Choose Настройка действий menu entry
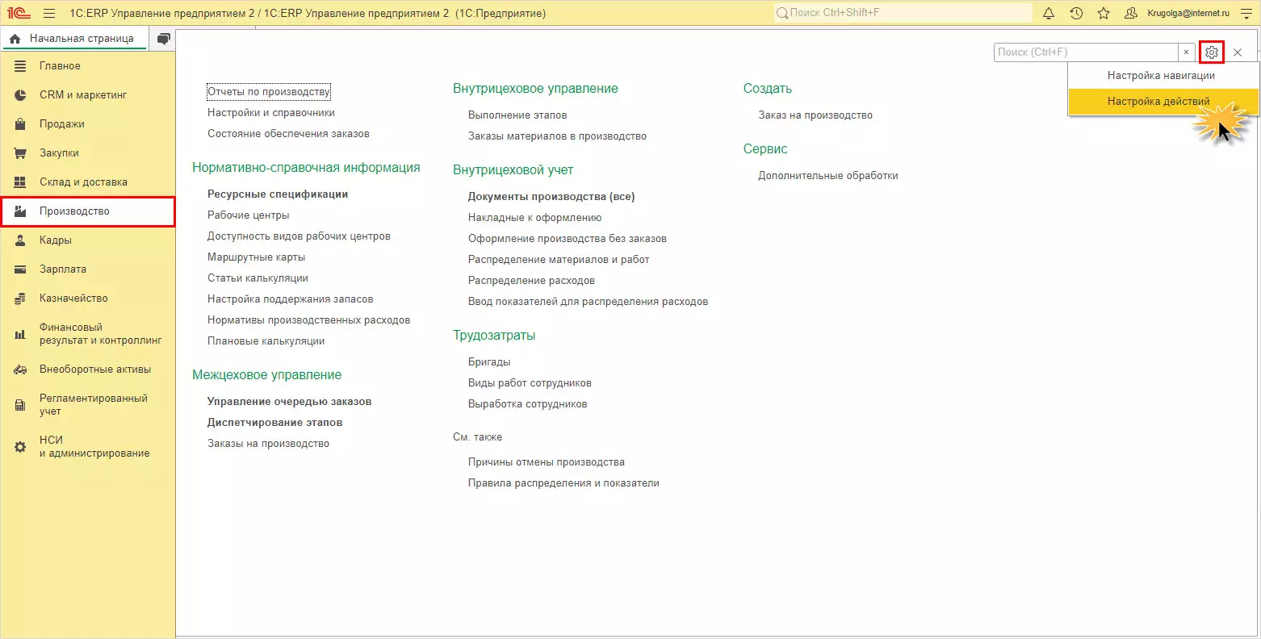Screen dimensions: 1261x639 point(1163,102)
